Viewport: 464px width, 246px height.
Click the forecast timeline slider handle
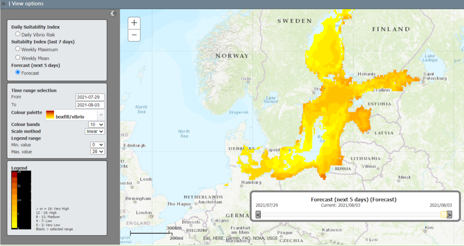[444, 215]
